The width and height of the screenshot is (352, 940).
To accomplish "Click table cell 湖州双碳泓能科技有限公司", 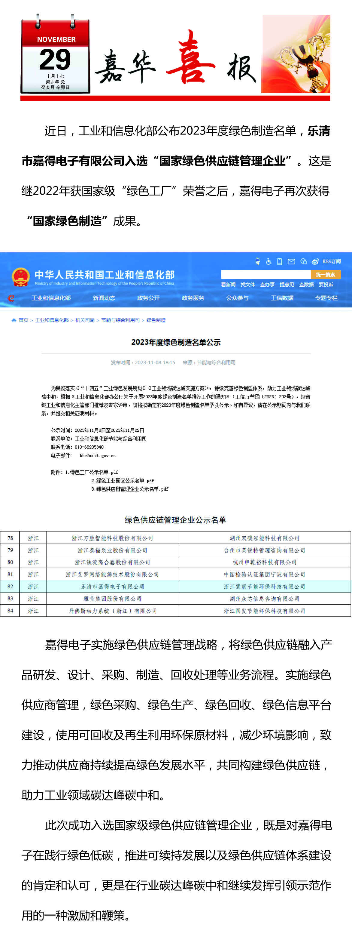I will (265, 538).
